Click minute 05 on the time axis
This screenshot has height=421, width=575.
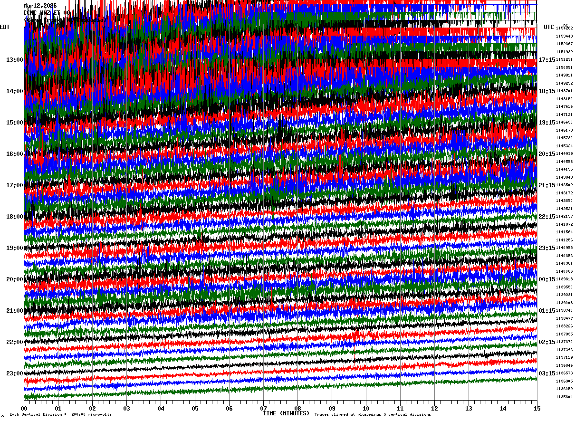tap(195, 408)
